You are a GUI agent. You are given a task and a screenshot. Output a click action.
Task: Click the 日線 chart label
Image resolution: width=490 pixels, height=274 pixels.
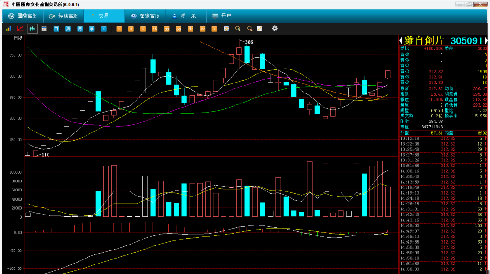(18, 38)
